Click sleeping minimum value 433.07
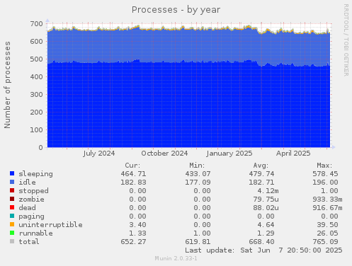 [198, 174]
